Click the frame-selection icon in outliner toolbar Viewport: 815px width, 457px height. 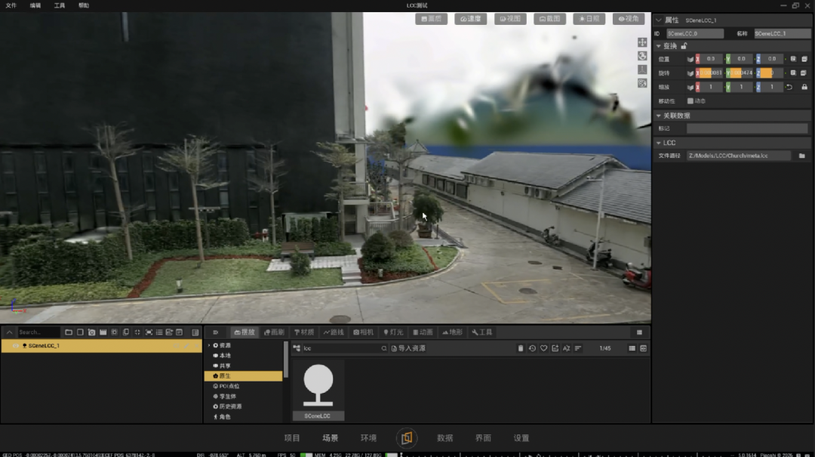point(149,332)
